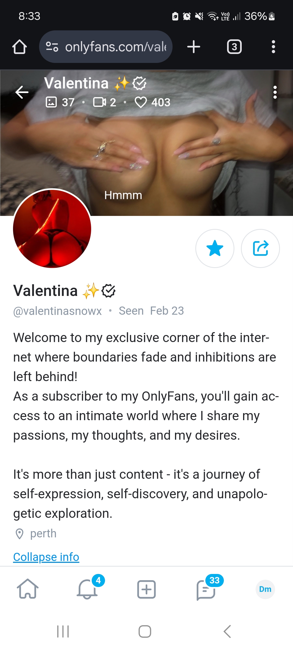
Task: Collapse the profile info section
Action: (46, 557)
